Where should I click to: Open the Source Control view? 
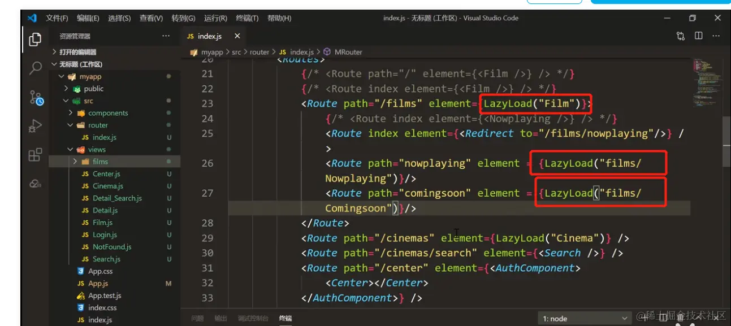[36, 98]
